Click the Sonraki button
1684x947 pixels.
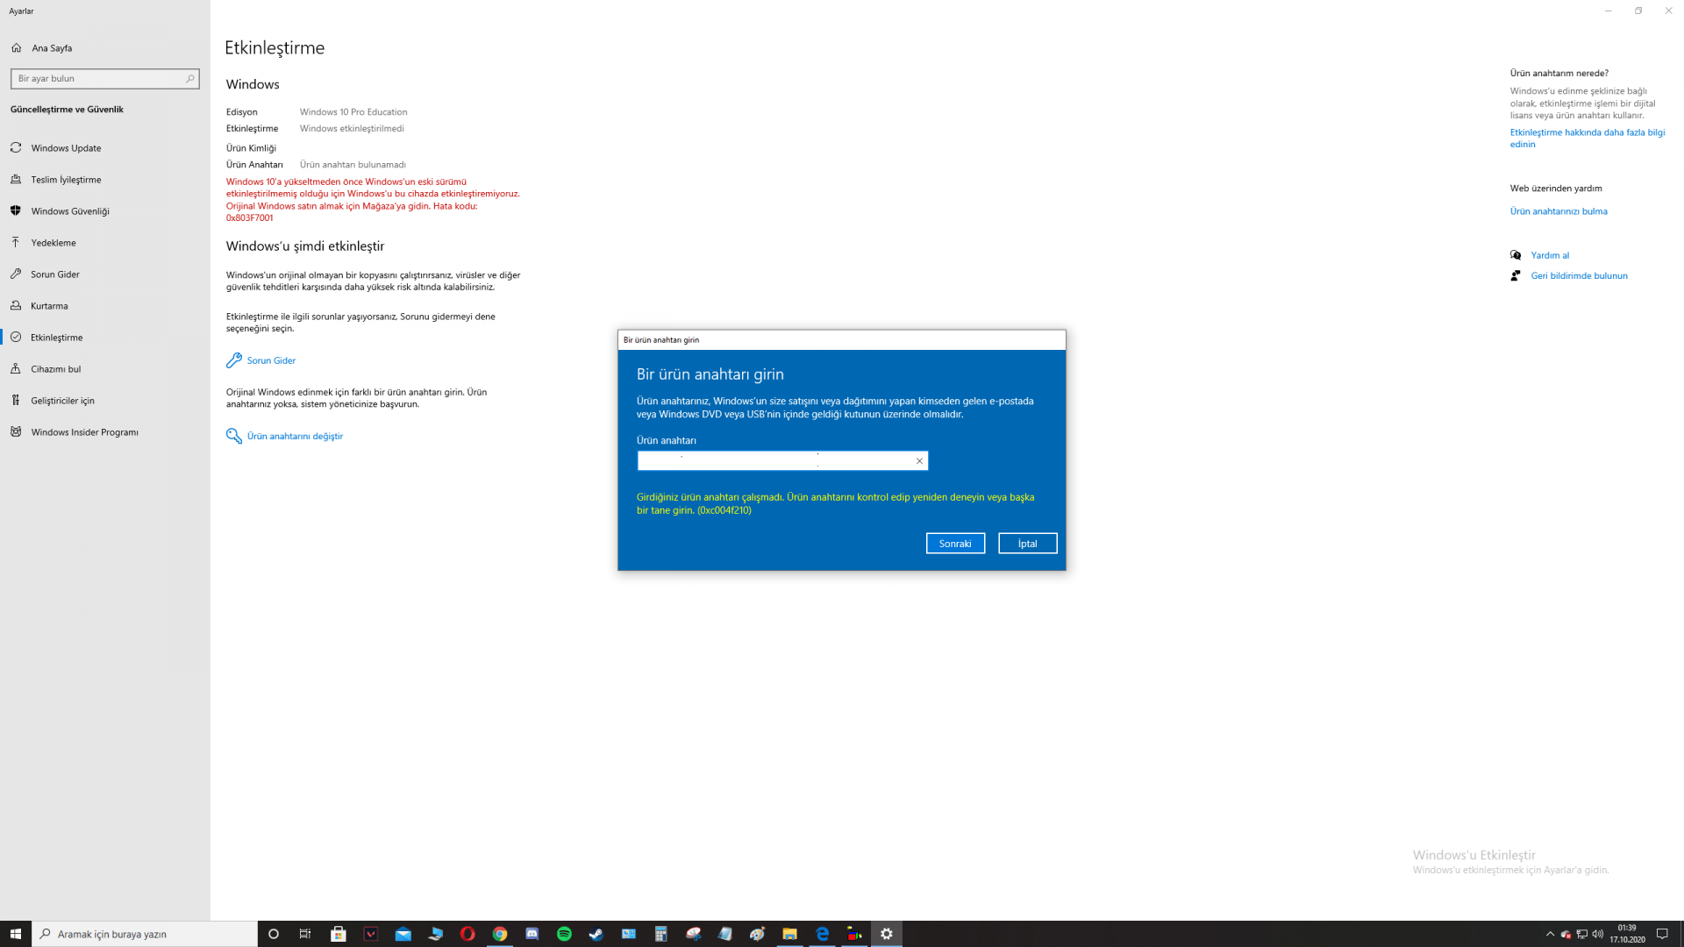(x=954, y=544)
